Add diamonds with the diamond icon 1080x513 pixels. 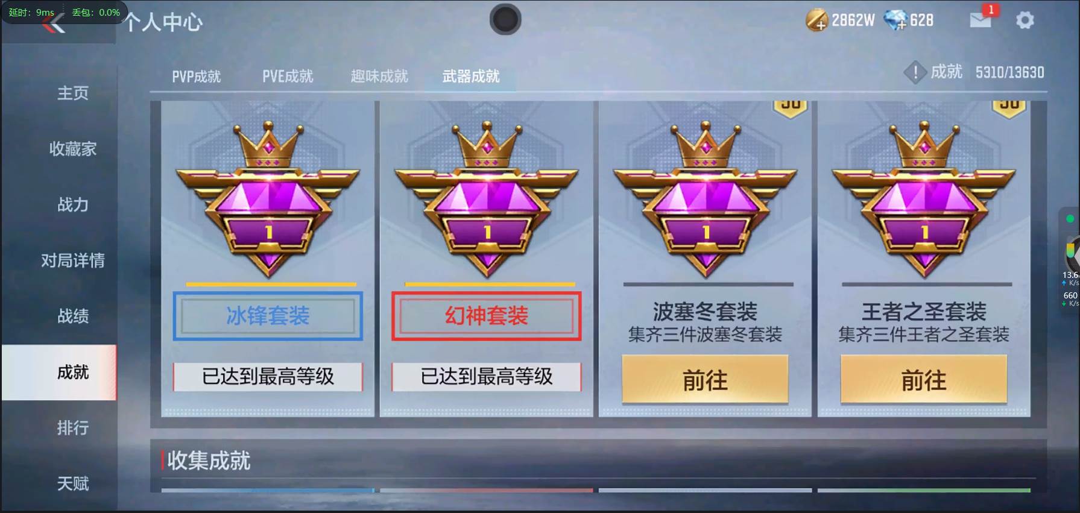pyautogui.click(x=895, y=20)
